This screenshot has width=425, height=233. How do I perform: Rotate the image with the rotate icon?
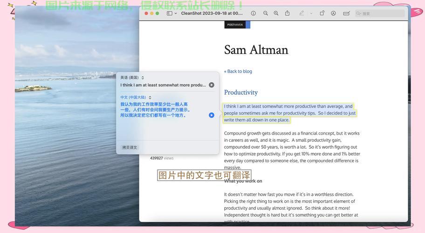[322, 13]
